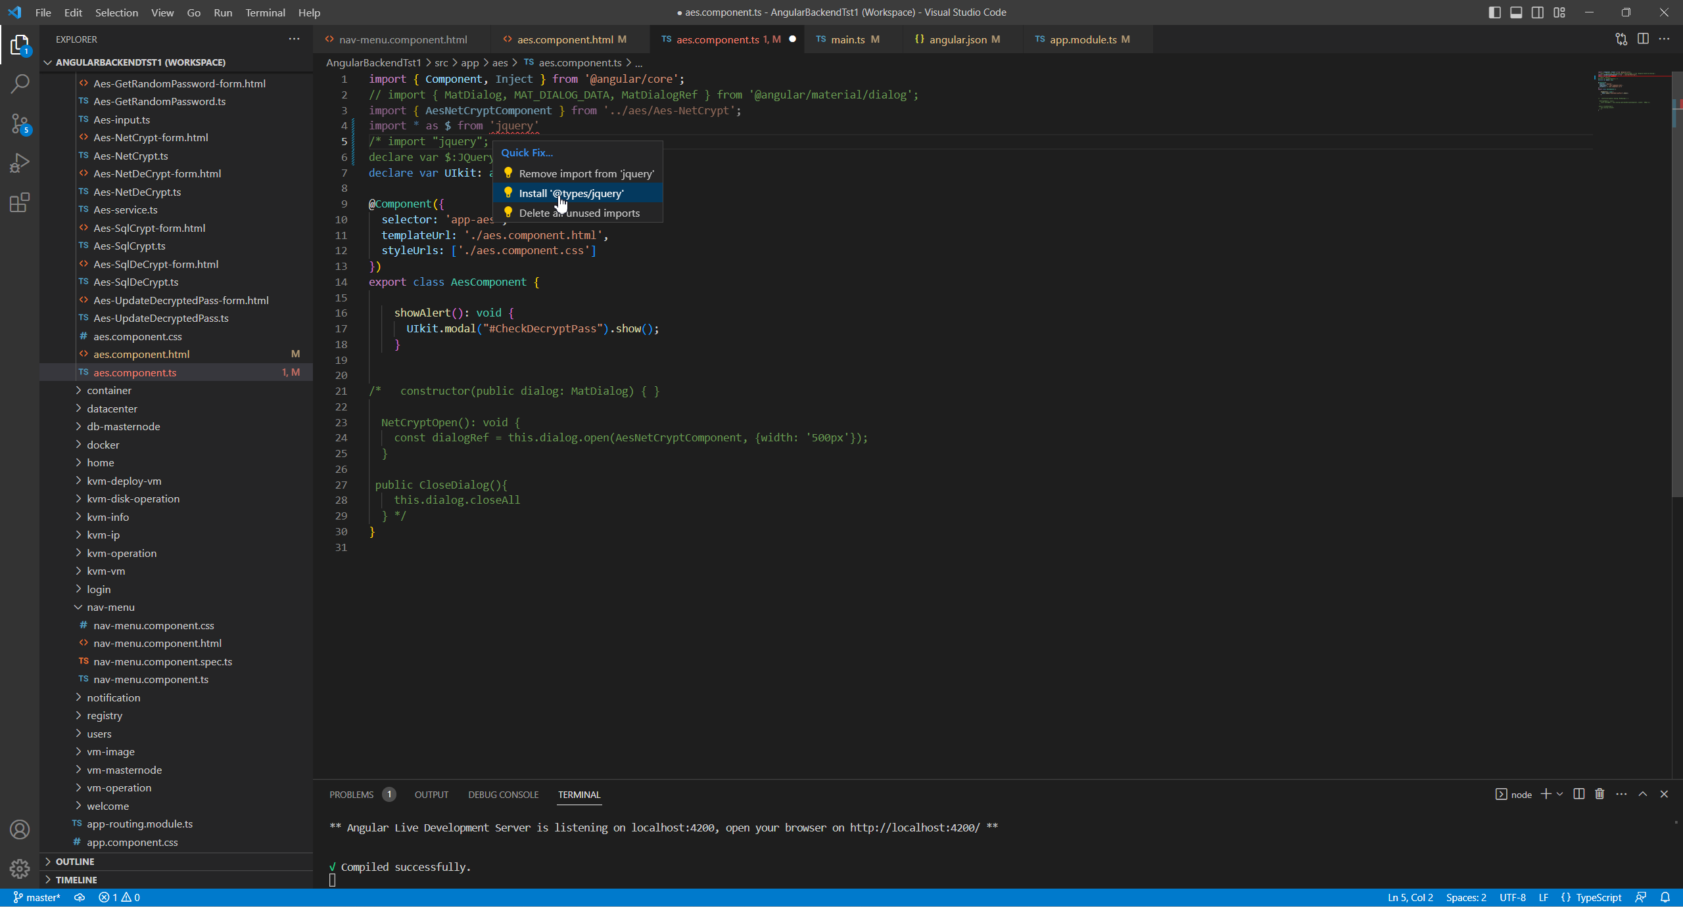This screenshot has height=907, width=1683.
Task: Toggle the bottom panel layout button
Action: coord(1516,12)
